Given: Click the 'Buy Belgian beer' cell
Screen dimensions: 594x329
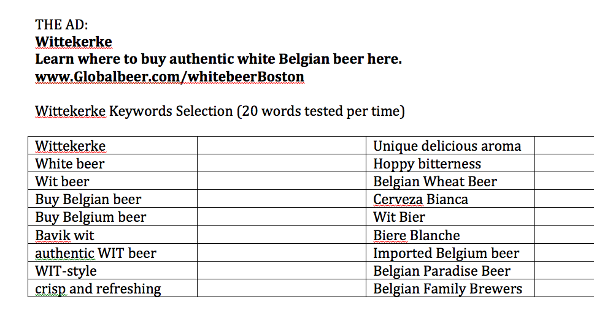Looking at the screenshot, I should pos(112,199).
